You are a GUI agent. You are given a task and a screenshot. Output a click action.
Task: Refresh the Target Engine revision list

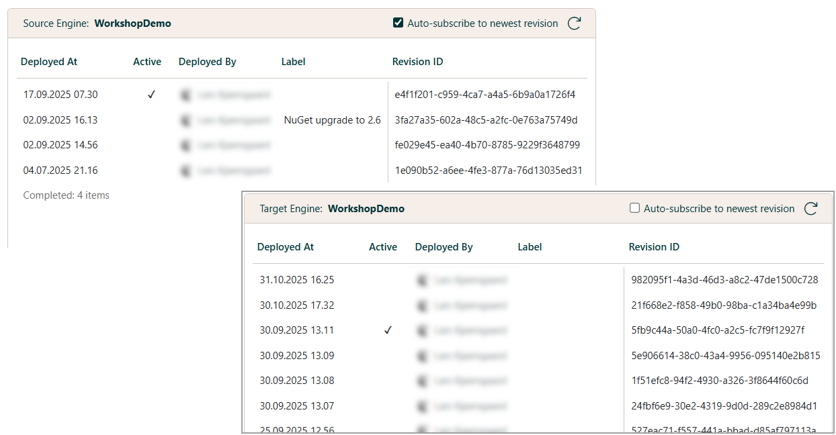coord(810,209)
